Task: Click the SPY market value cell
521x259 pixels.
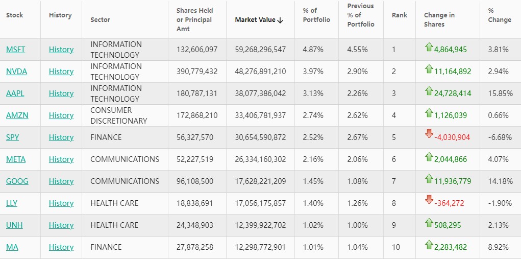Action: (x=260, y=137)
